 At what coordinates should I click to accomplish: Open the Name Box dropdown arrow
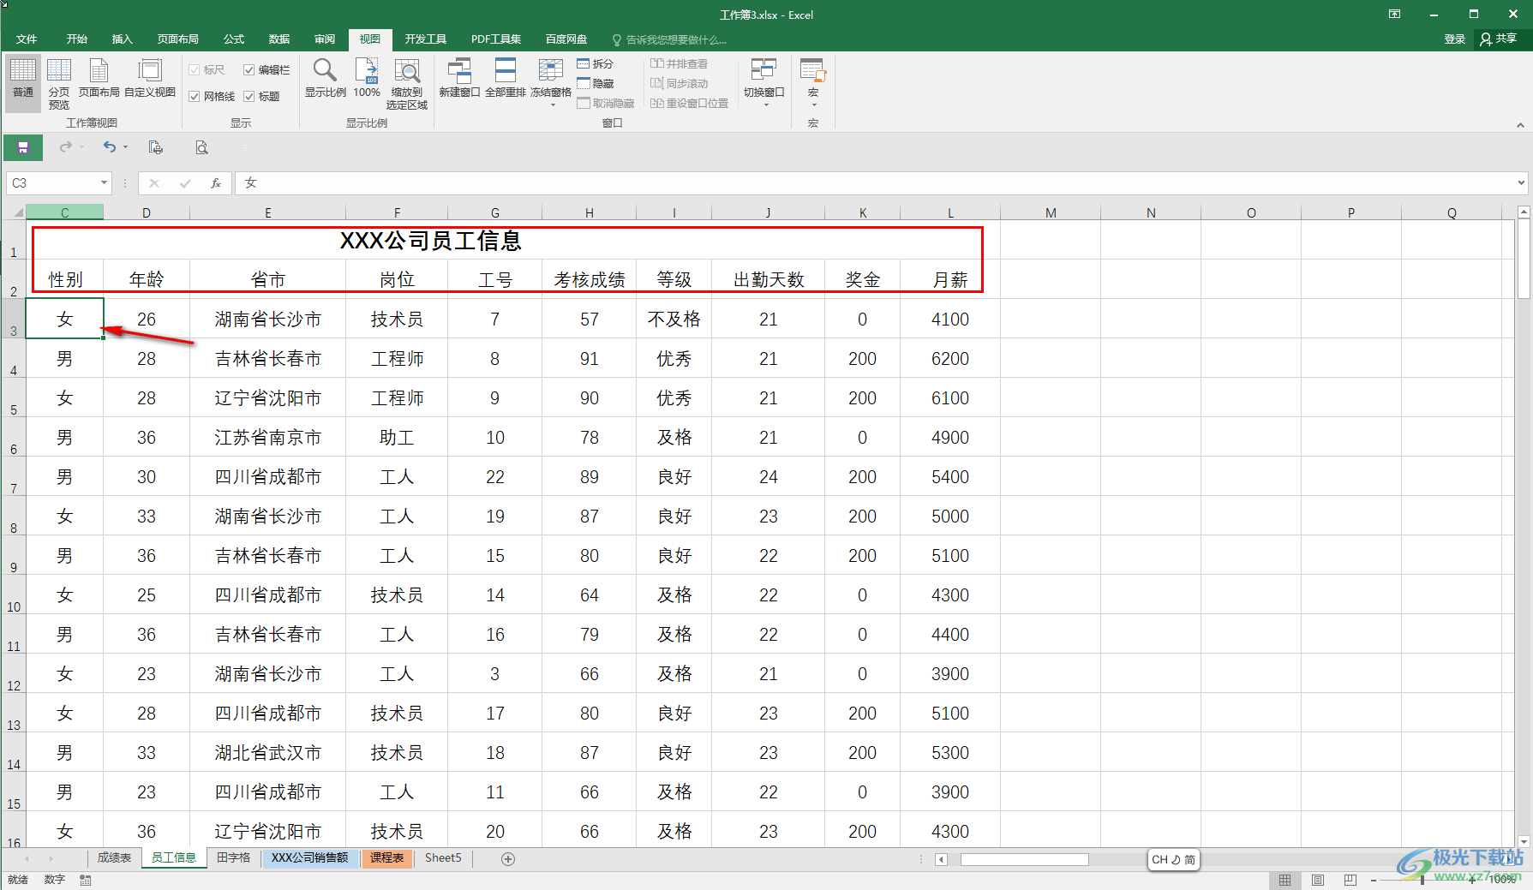click(x=104, y=182)
